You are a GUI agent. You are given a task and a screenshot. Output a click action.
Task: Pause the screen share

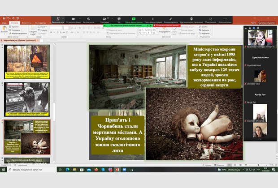tap(153, 20)
